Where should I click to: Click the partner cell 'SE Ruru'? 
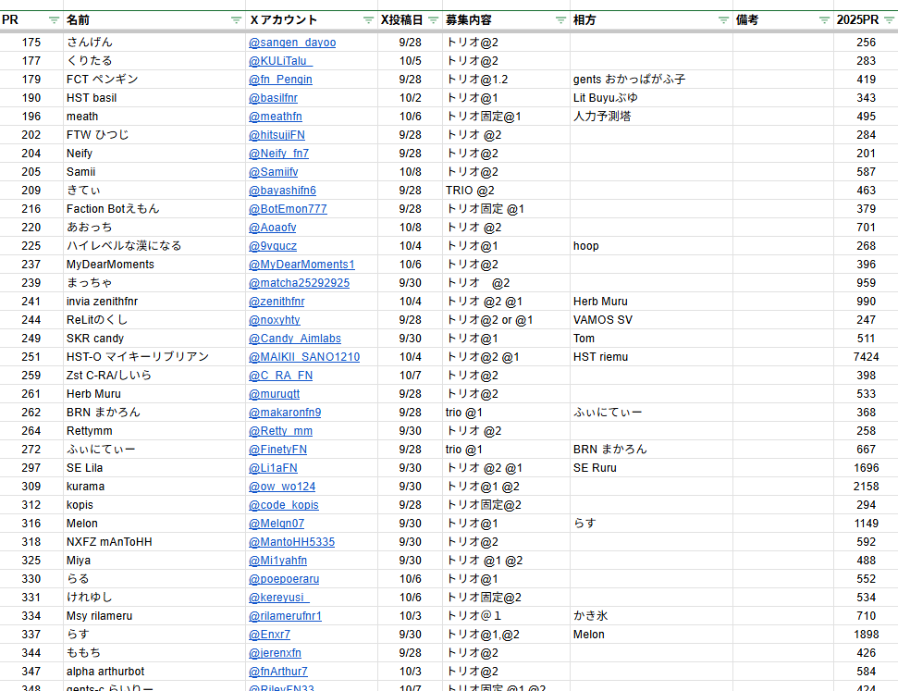(x=652, y=468)
